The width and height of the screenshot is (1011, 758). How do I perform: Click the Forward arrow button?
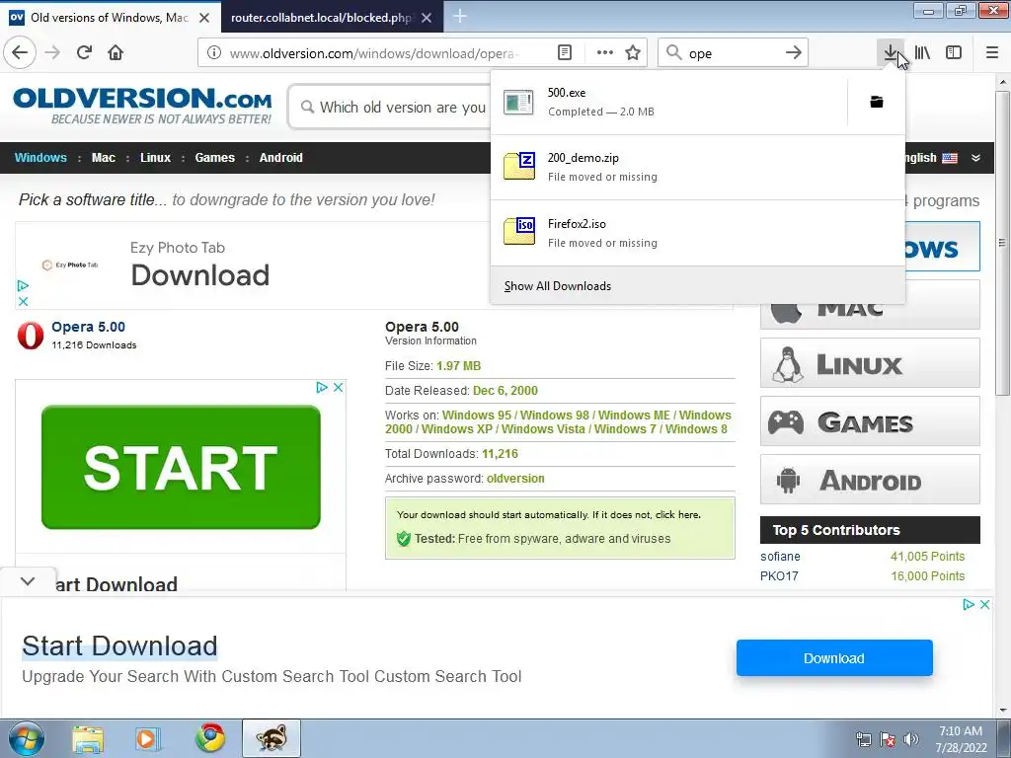[53, 52]
